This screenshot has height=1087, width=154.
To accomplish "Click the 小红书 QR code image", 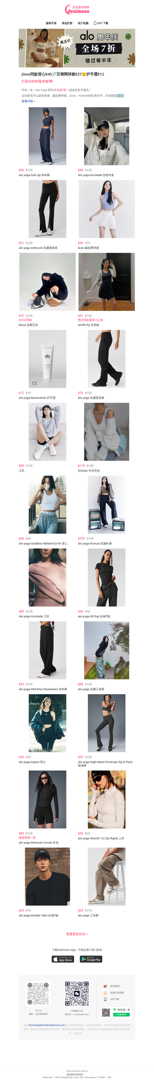I will click(38, 994).
